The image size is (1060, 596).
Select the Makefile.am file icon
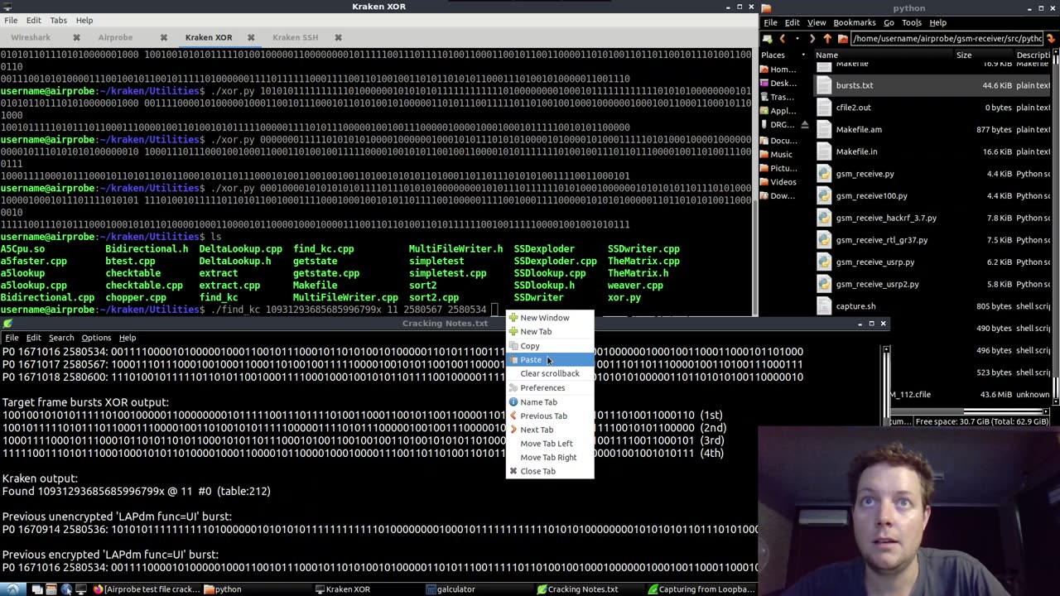[823, 129]
